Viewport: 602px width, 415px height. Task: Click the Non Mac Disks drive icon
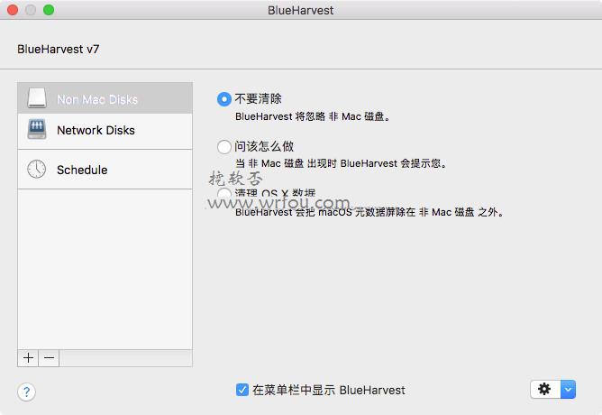37,98
